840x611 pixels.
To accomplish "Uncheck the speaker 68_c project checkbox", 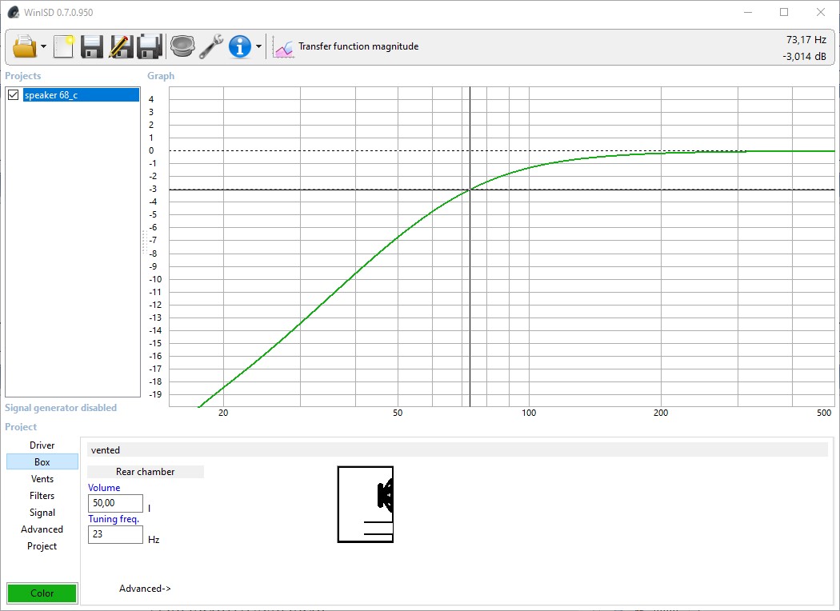I will (14, 95).
